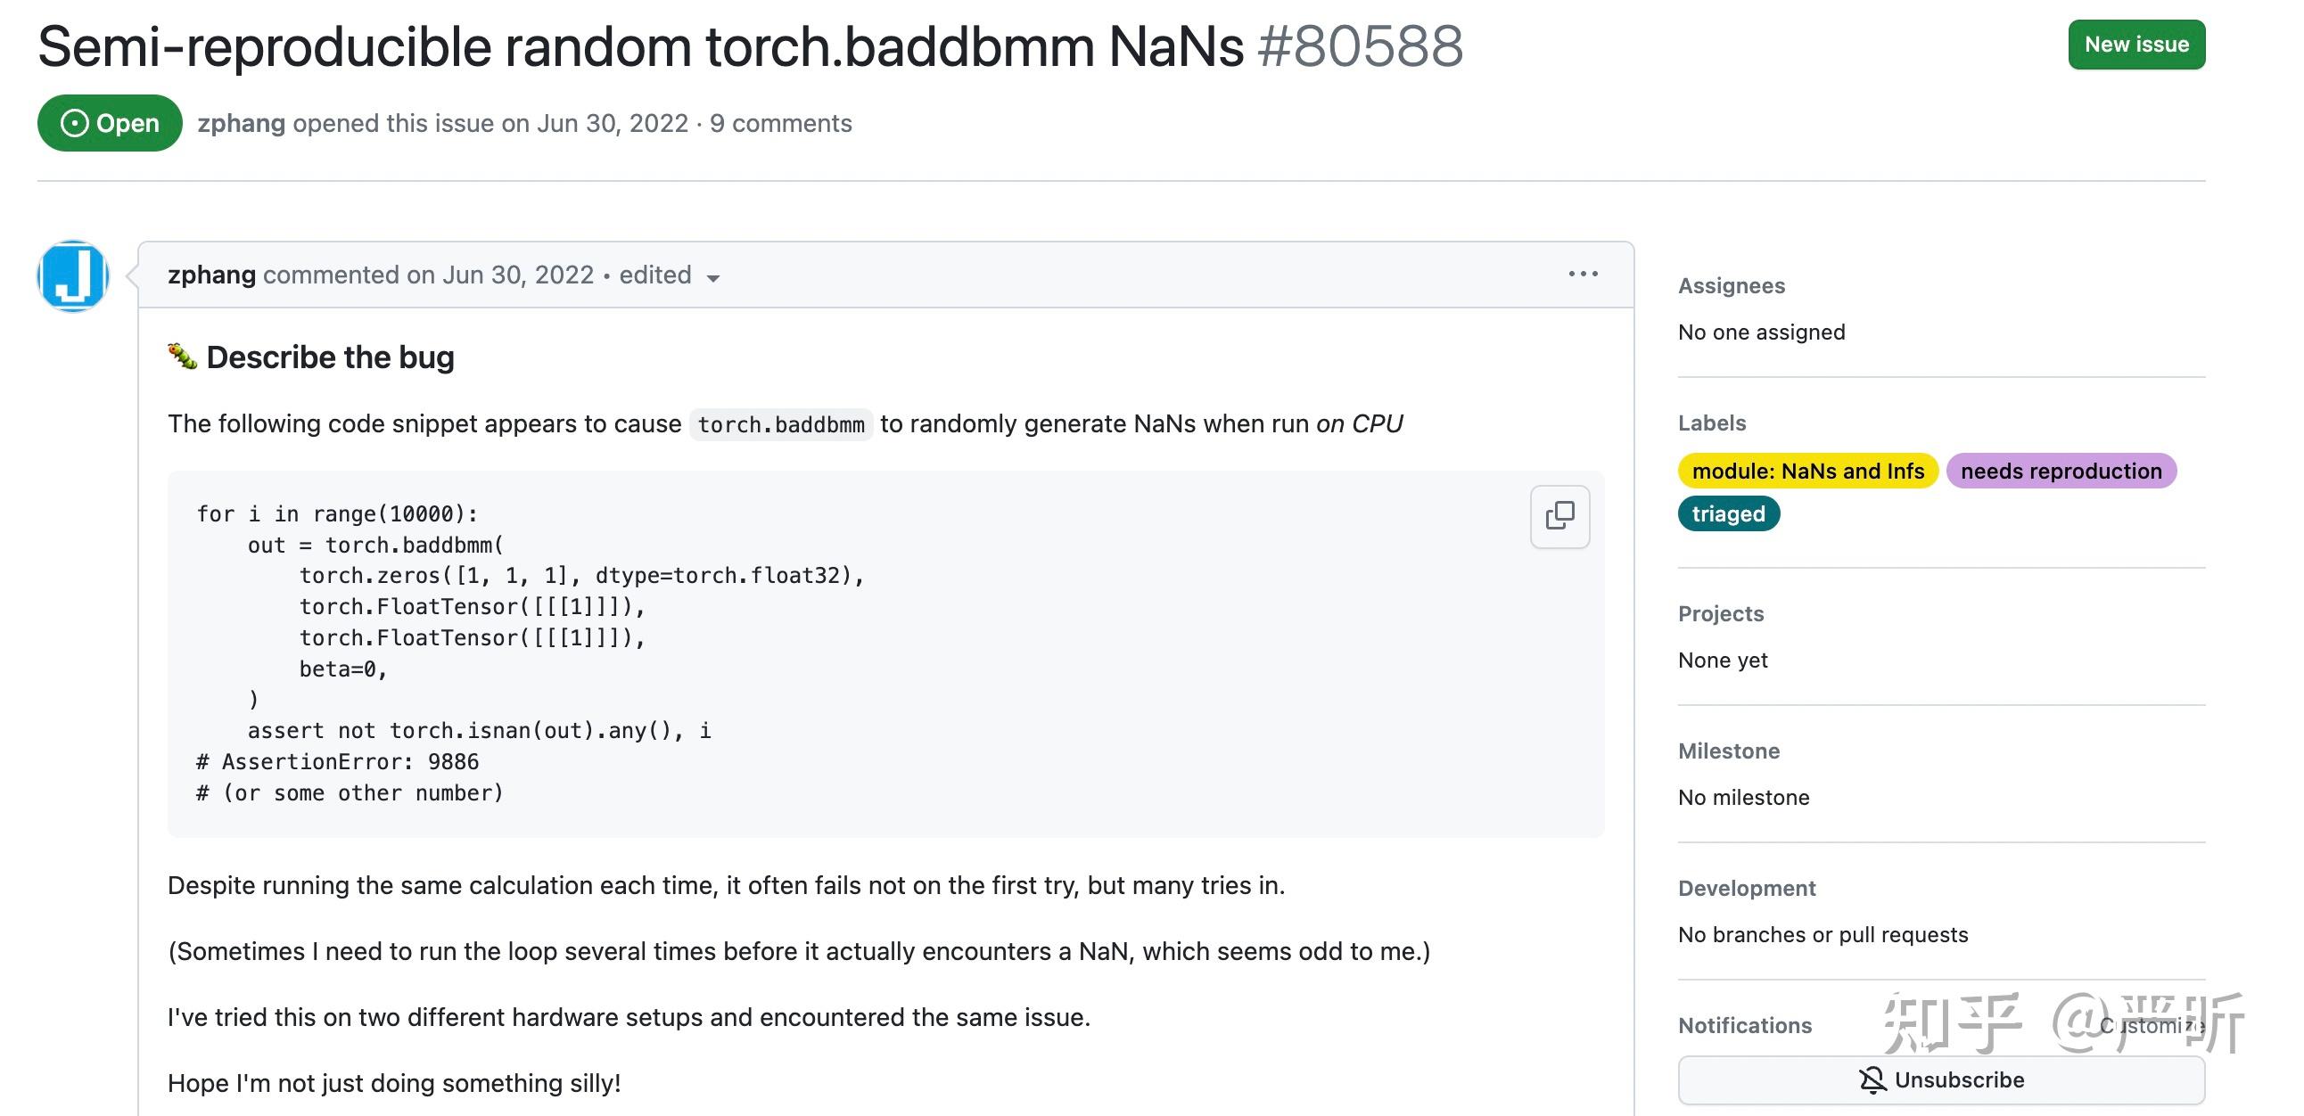Expand the edited history dropdown arrow
The width and height of the screenshot is (2304, 1116).
[712, 278]
